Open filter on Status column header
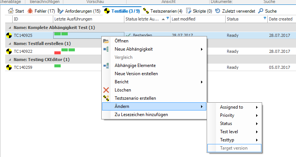The width and height of the screenshot is (296, 157). pyautogui.click(x=265, y=19)
